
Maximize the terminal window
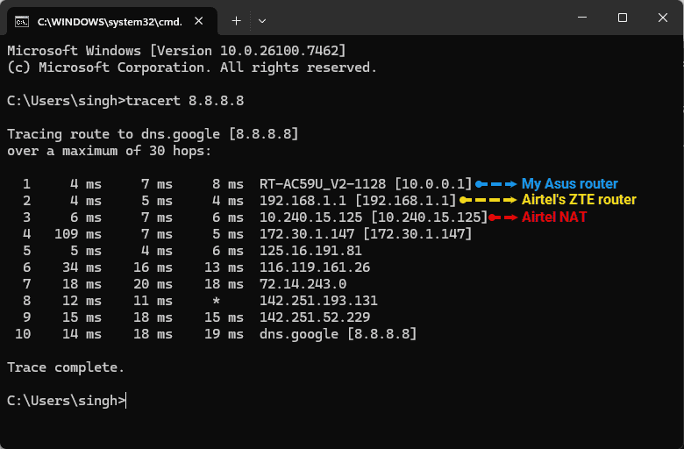point(622,18)
